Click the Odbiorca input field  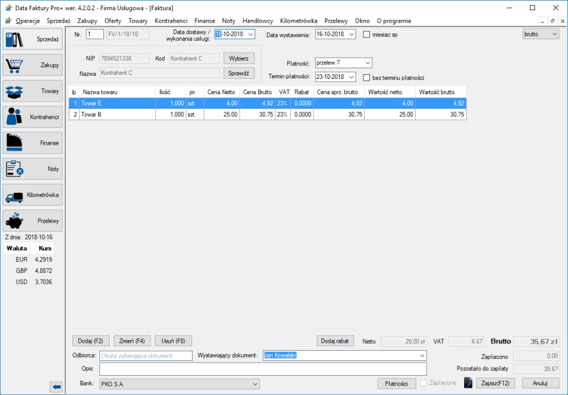pos(146,356)
